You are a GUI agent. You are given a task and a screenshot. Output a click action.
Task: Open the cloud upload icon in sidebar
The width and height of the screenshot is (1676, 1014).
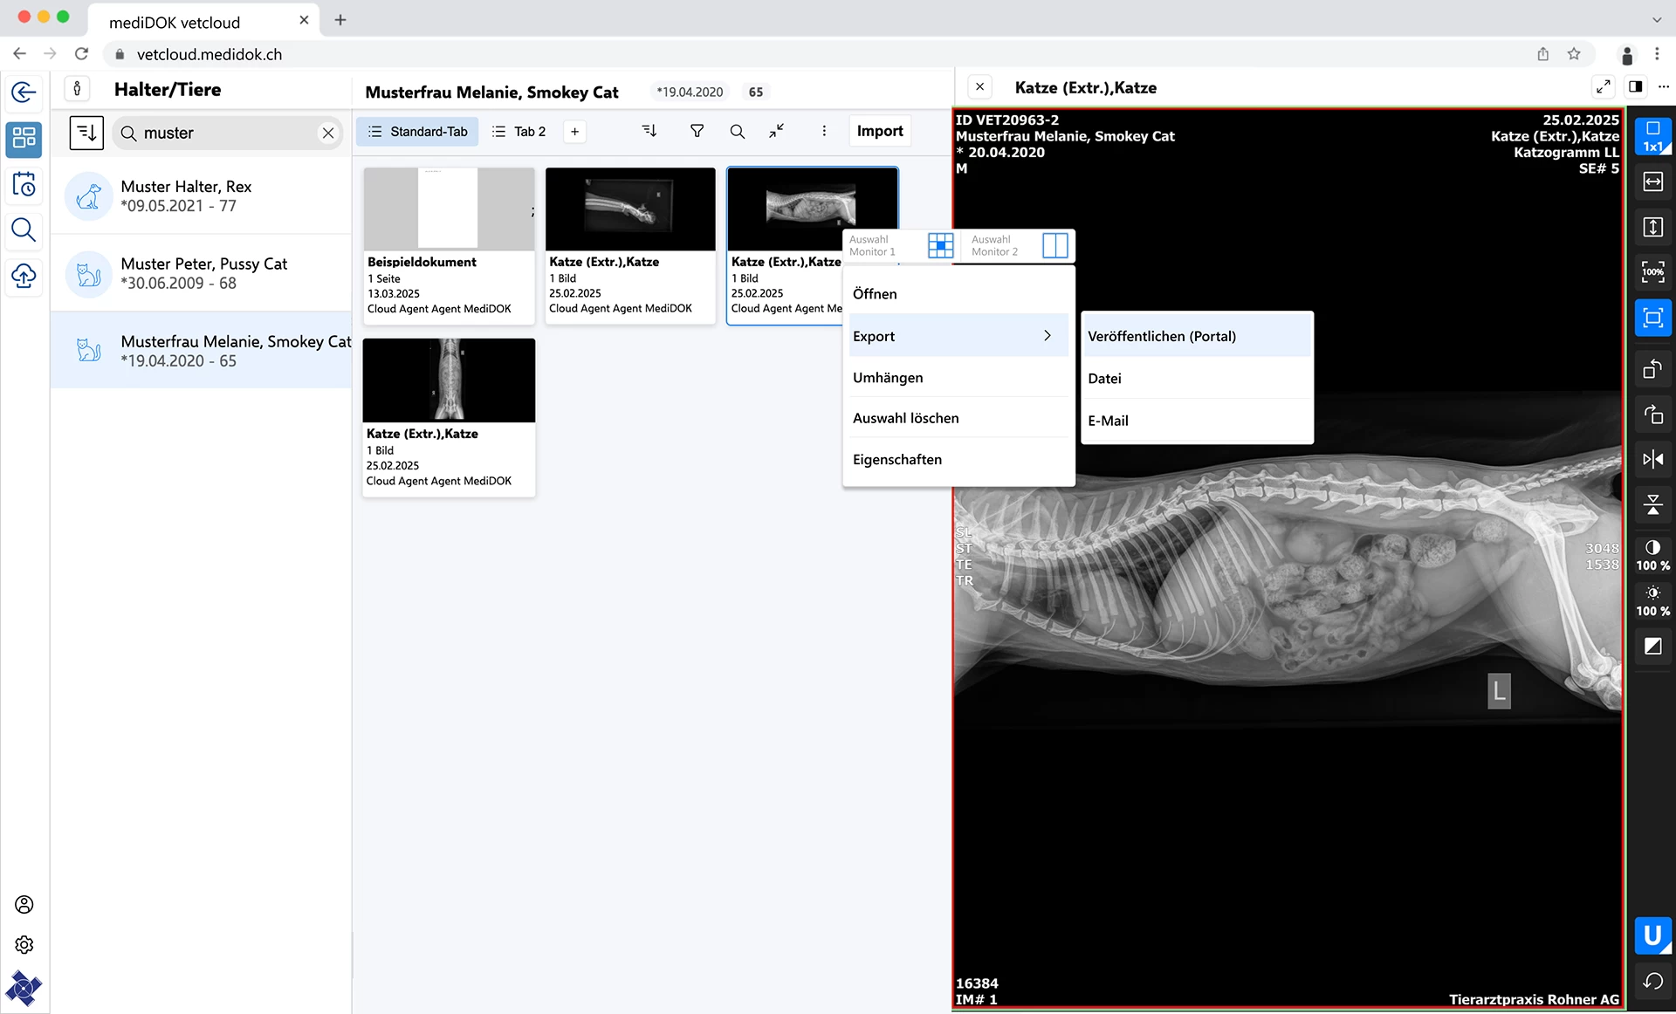click(24, 277)
